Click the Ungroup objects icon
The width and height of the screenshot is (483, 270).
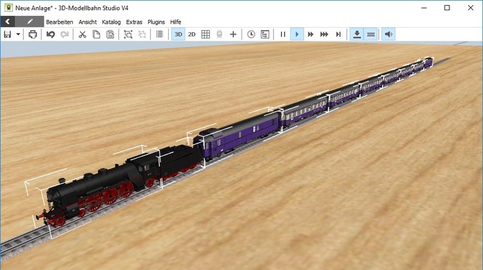tap(142, 34)
